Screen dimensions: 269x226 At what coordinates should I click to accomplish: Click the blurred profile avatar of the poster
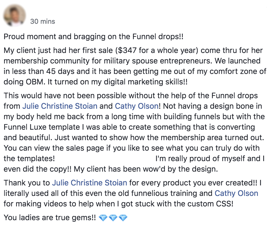(x=14, y=15)
